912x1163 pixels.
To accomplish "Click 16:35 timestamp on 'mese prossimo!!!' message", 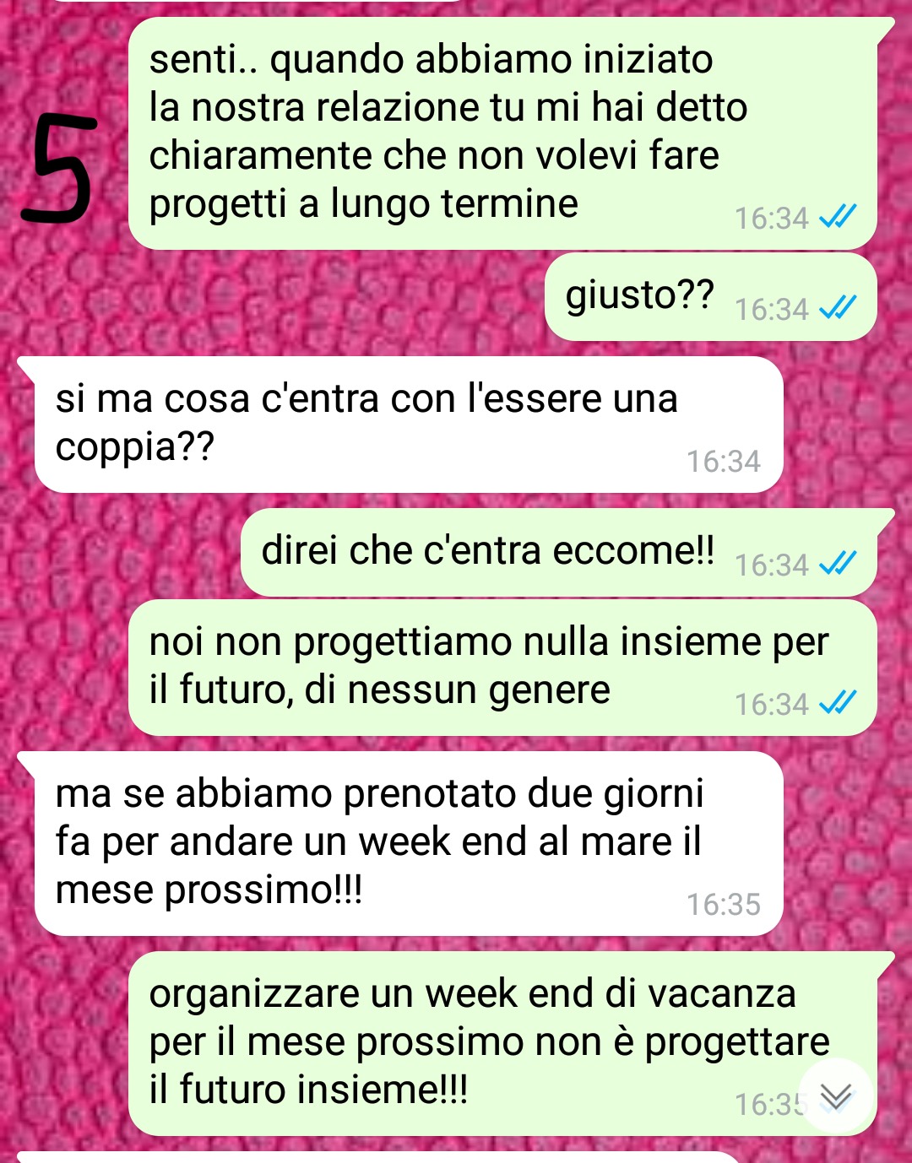I will pyautogui.click(x=724, y=905).
